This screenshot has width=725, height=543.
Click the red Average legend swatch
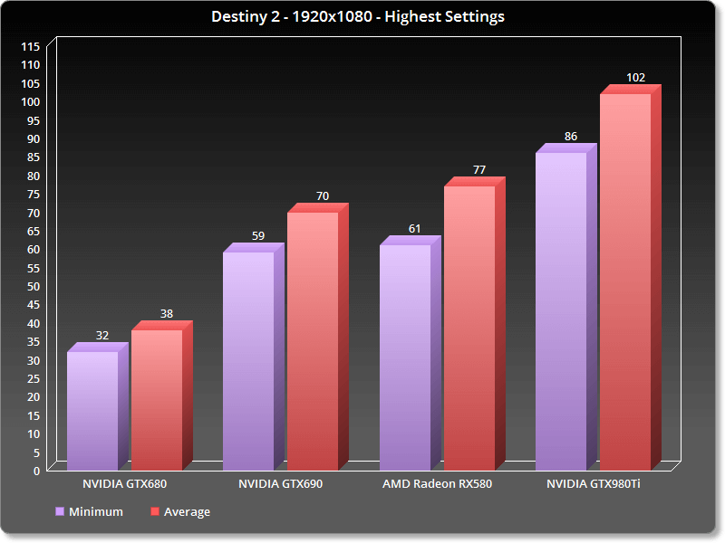pos(155,511)
